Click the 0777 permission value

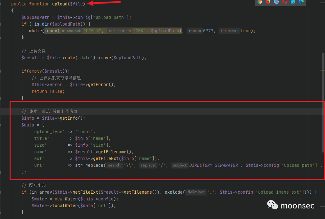[x=208, y=31]
